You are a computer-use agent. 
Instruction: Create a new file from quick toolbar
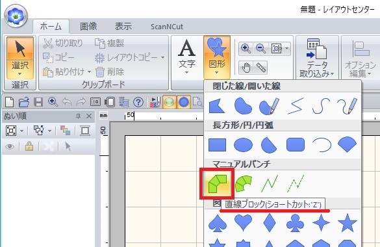click(10, 102)
